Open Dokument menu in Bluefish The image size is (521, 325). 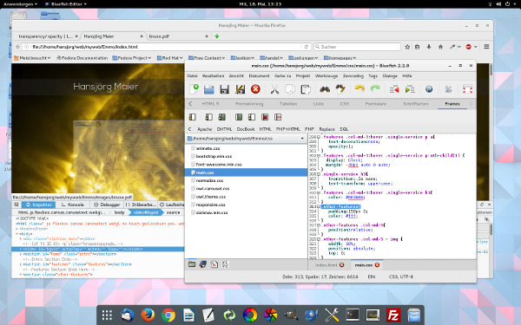259,76
